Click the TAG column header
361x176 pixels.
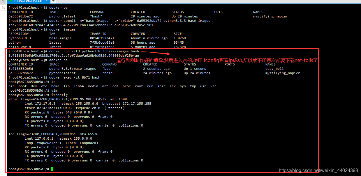pyautogui.click(x=52, y=34)
